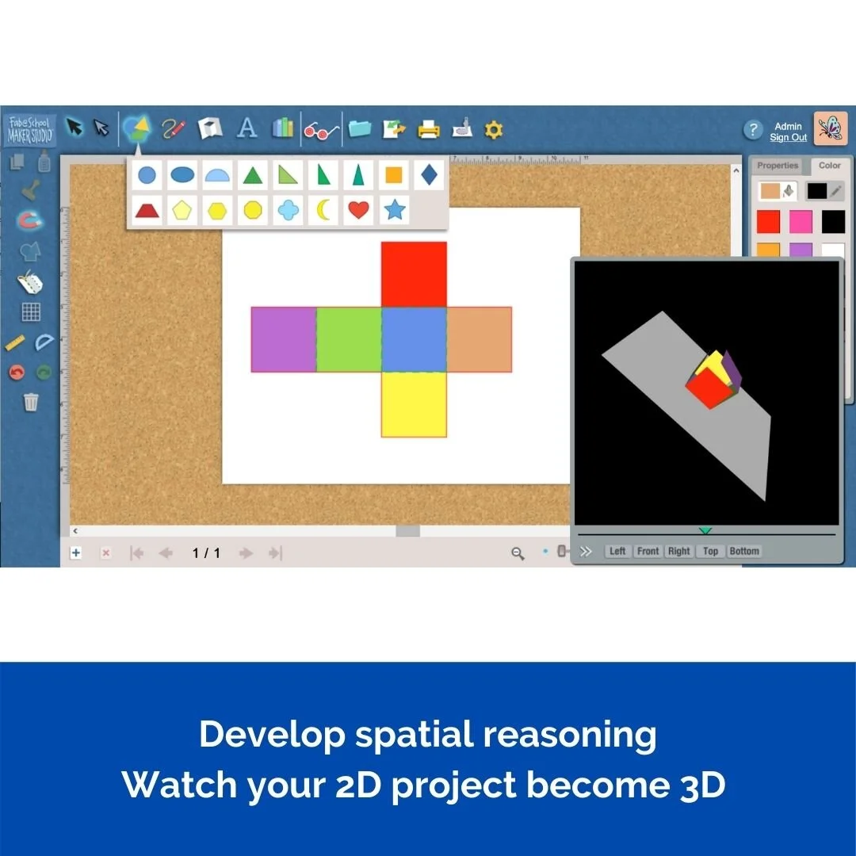The height and width of the screenshot is (856, 856).
Task: Open the 3D folded-paper tool
Action: tap(210, 129)
